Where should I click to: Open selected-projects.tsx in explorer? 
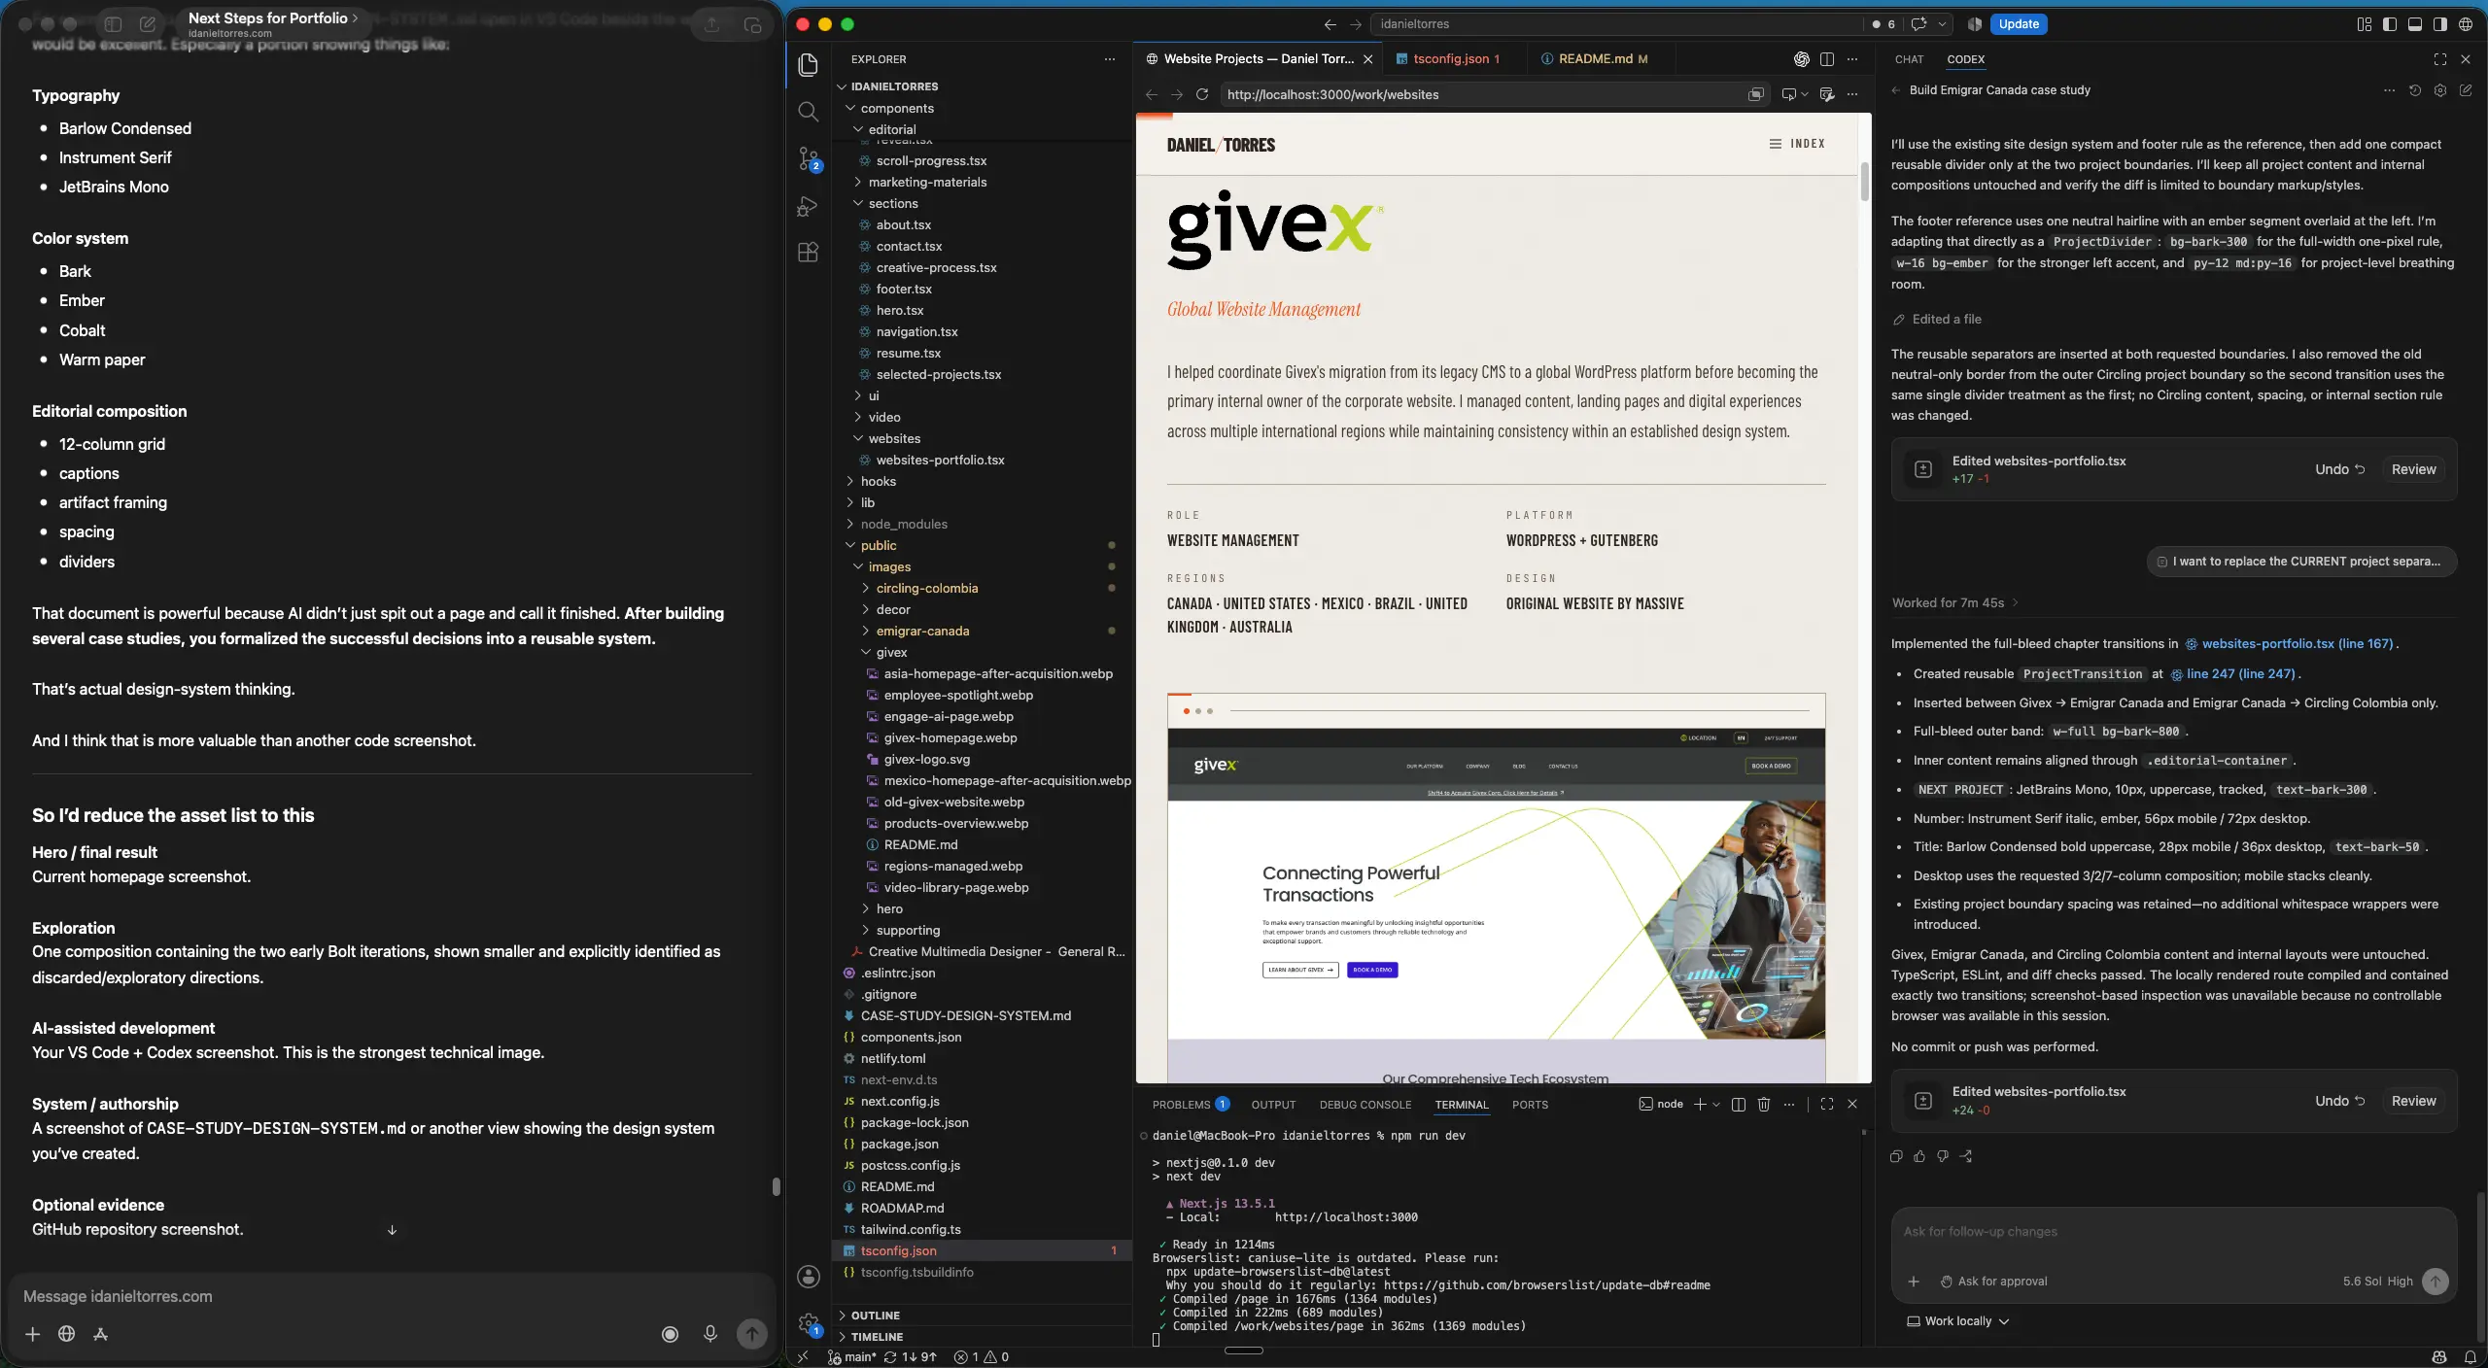pos(938,374)
